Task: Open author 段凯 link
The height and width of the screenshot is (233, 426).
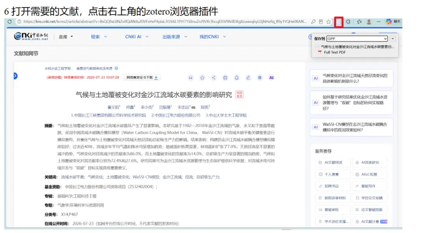Action: point(205,107)
